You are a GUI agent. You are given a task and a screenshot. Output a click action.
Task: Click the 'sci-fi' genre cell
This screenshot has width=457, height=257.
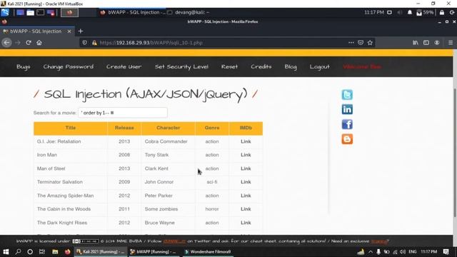pos(212,182)
